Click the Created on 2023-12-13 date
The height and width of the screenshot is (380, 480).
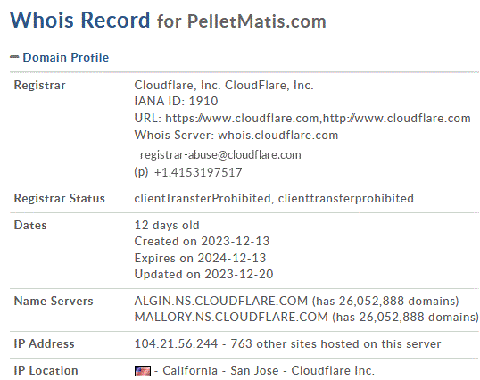pos(202,241)
